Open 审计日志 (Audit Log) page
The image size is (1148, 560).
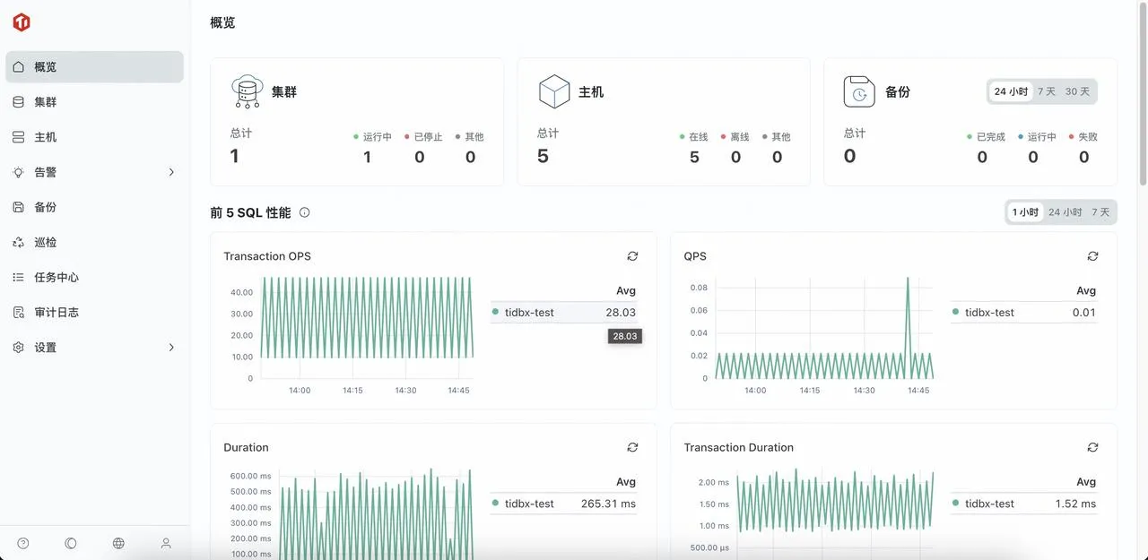tap(51, 311)
